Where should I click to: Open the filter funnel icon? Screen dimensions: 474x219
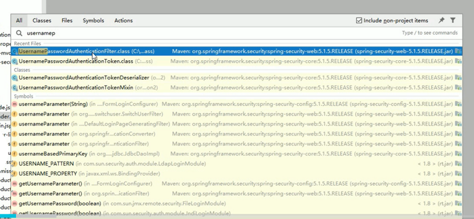click(x=452, y=20)
